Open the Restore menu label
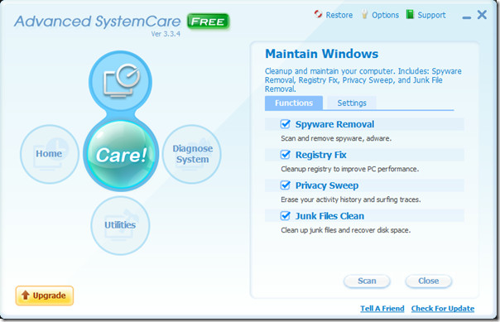500x322 pixels. (339, 15)
